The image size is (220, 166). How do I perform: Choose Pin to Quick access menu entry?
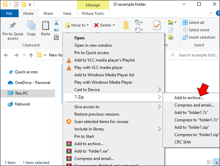coord(114,53)
